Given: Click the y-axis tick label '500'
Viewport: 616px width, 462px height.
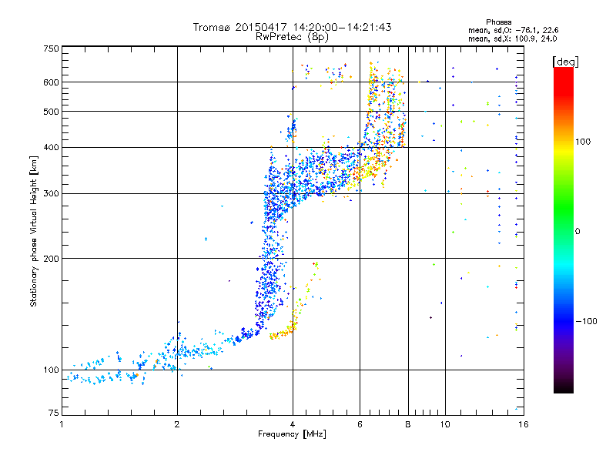Looking at the screenshot, I should tap(51, 111).
